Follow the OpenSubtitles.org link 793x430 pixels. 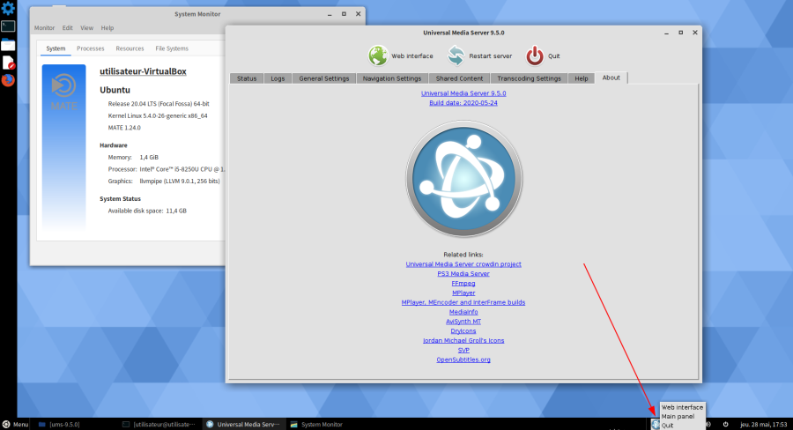point(463,360)
